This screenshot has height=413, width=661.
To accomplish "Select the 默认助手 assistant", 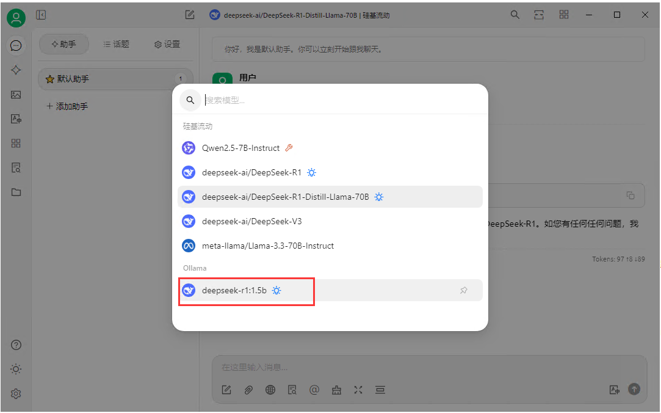I will [x=115, y=79].
